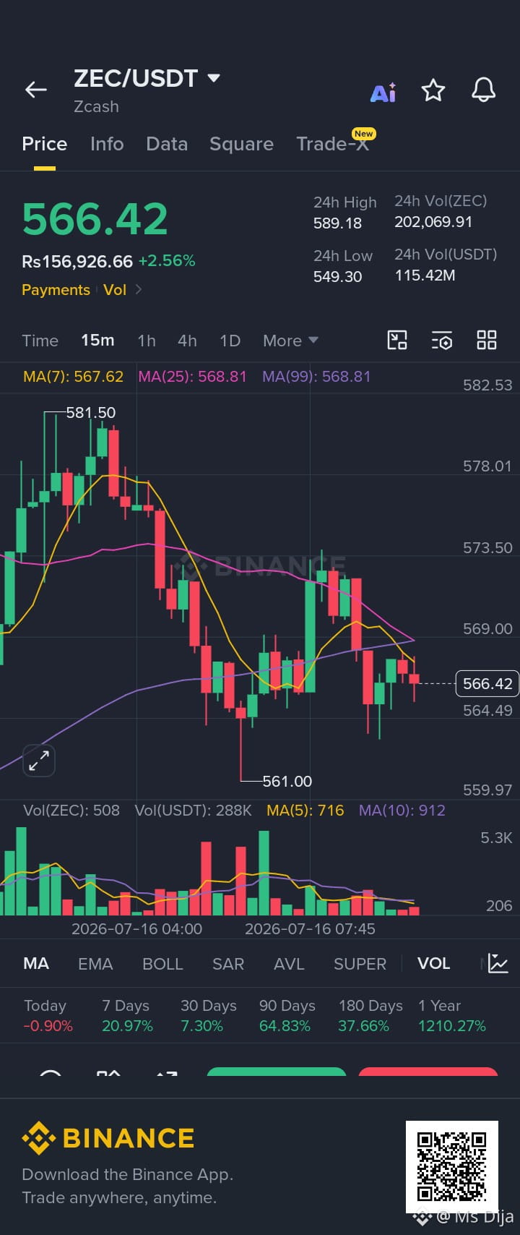Tap the 1 Year 1210.27% performance

tap(452, 1016)
